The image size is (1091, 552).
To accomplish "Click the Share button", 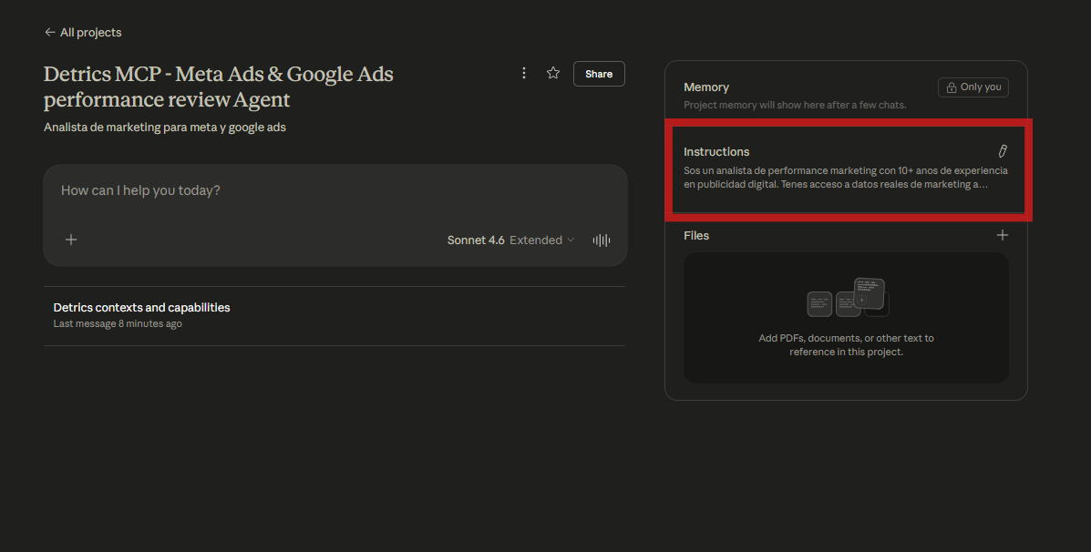I will [599, 74].
